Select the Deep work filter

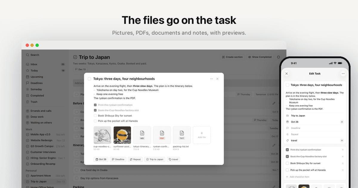click(x=45, y=117)
